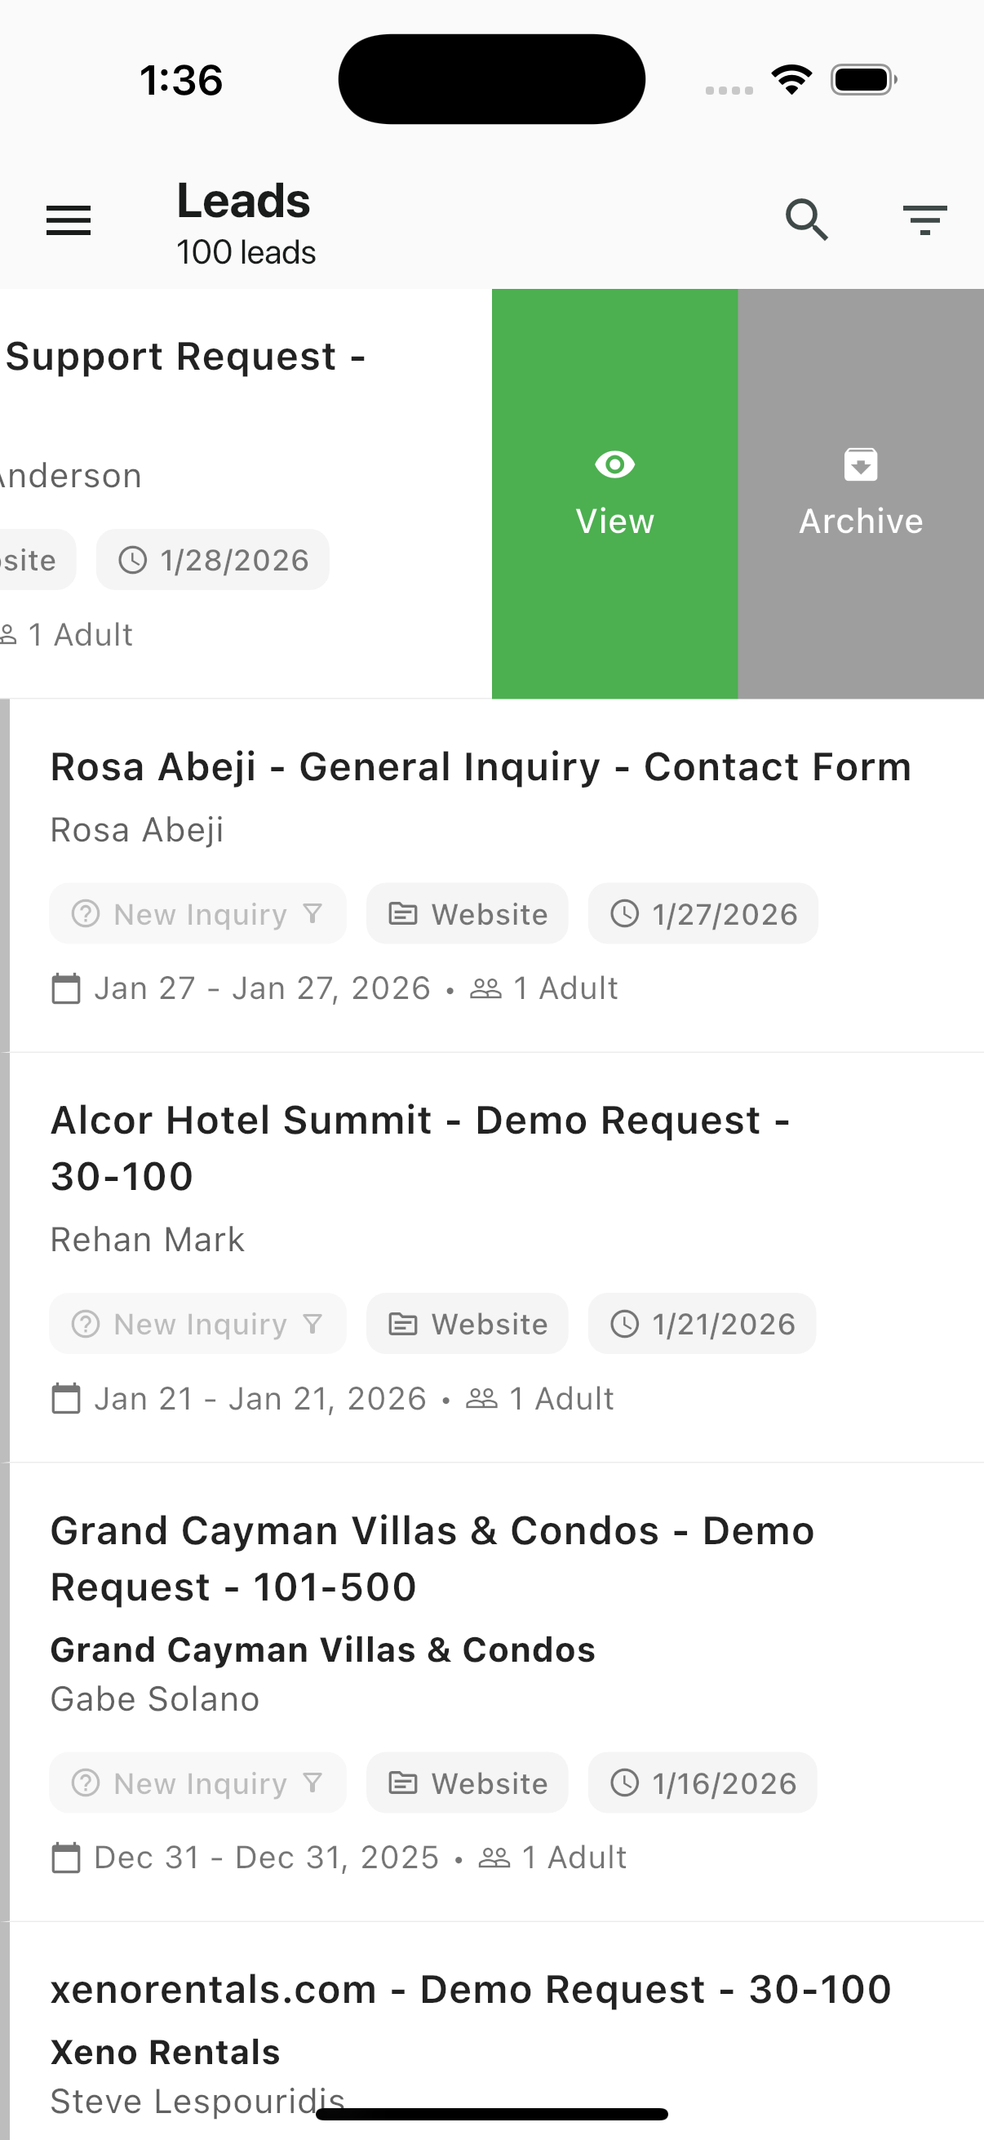
Task: Tap Website source chip on Rosa Abeji lead
Action: click(468, 914)
